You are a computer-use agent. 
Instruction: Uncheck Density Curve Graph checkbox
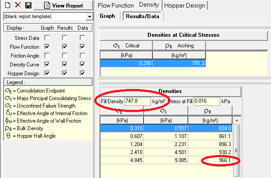coord(47,65)
